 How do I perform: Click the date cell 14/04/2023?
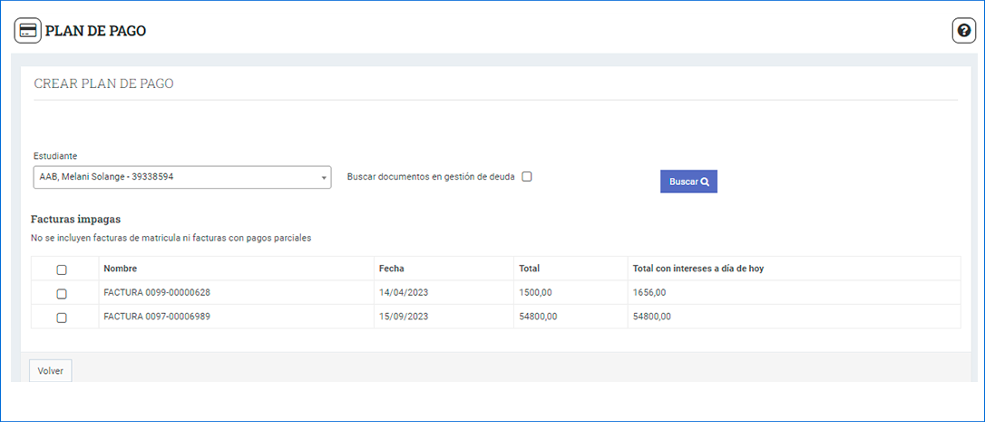404,293
